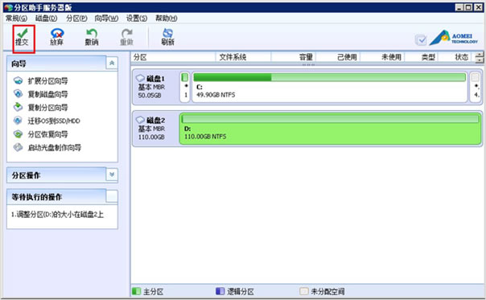Click the column list scroll stepper by 状态
Screen dimensions: 486x300
[x=480, y=57]
